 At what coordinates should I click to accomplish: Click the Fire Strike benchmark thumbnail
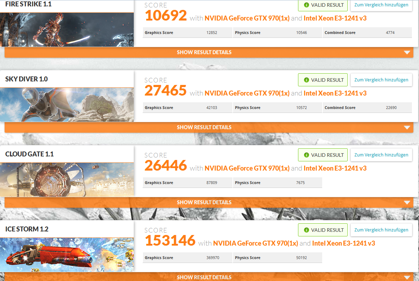pyautogui.click(x=67, y=30)
